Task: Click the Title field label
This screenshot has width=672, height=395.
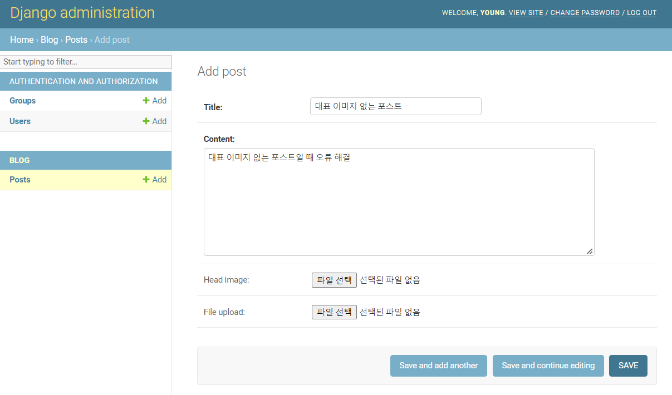Action: point(213,107)
